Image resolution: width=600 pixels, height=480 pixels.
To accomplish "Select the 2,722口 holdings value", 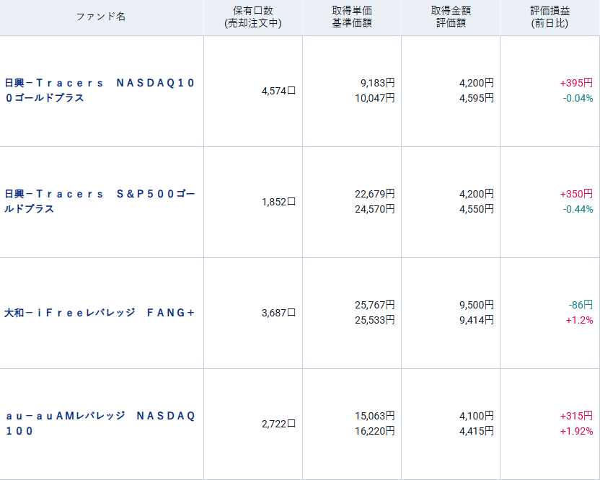I will point(278,424).
